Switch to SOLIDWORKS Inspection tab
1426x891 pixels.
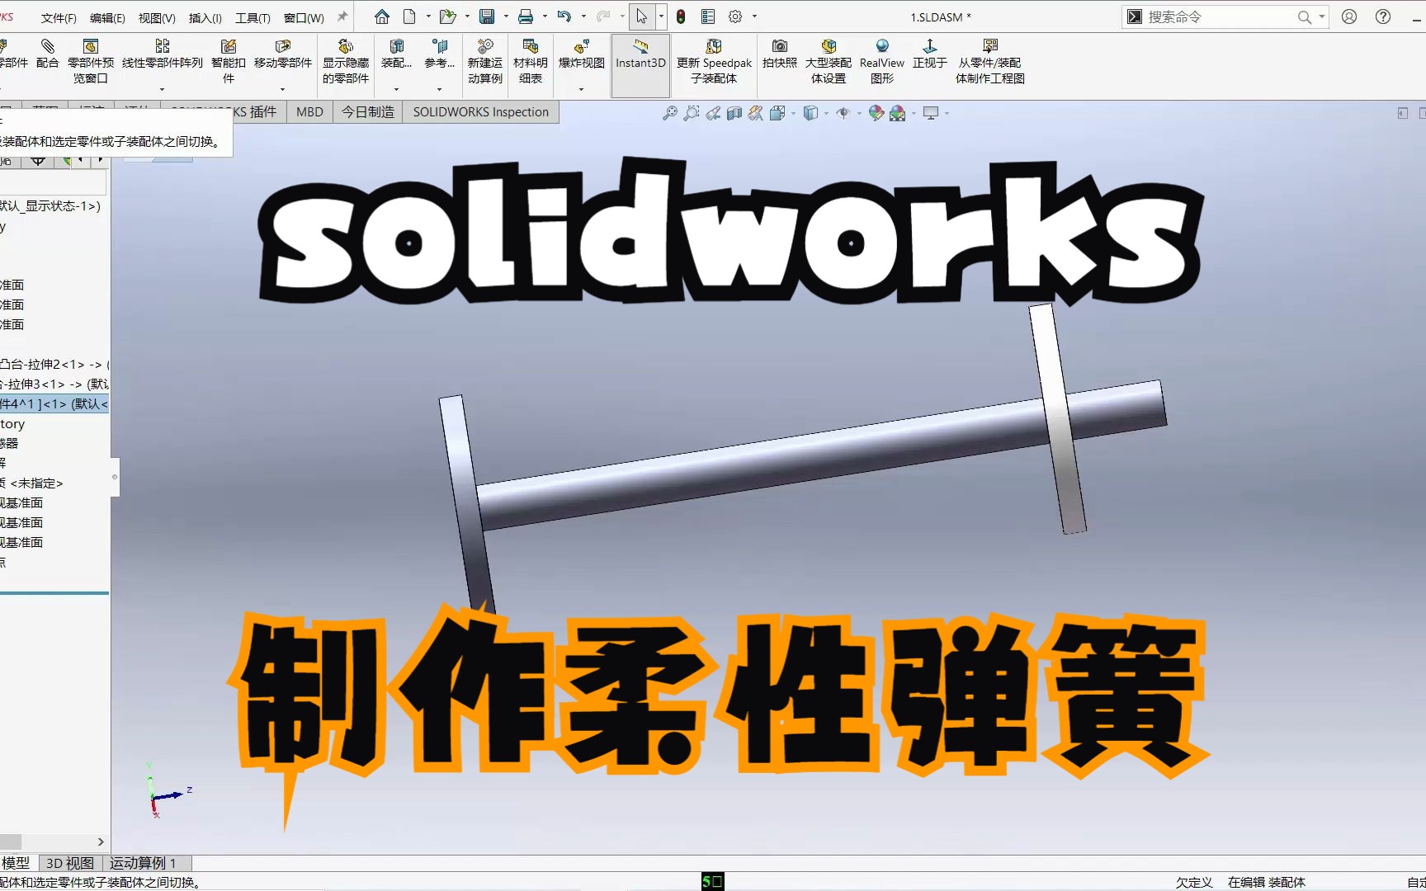click(481, 112)
